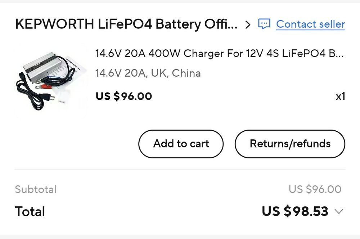Select the variant text 14.6V 20A, UK, China
360x239 pixels.
(148, 73)
